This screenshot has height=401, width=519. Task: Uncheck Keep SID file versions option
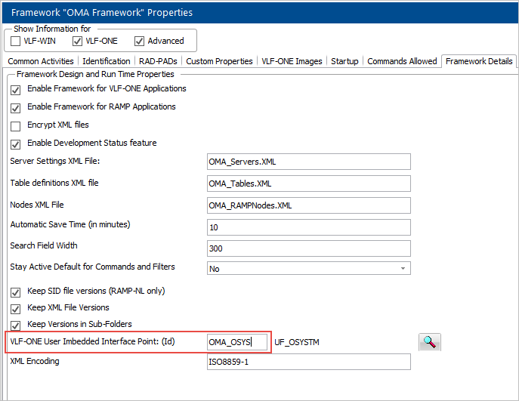(16, 291)
